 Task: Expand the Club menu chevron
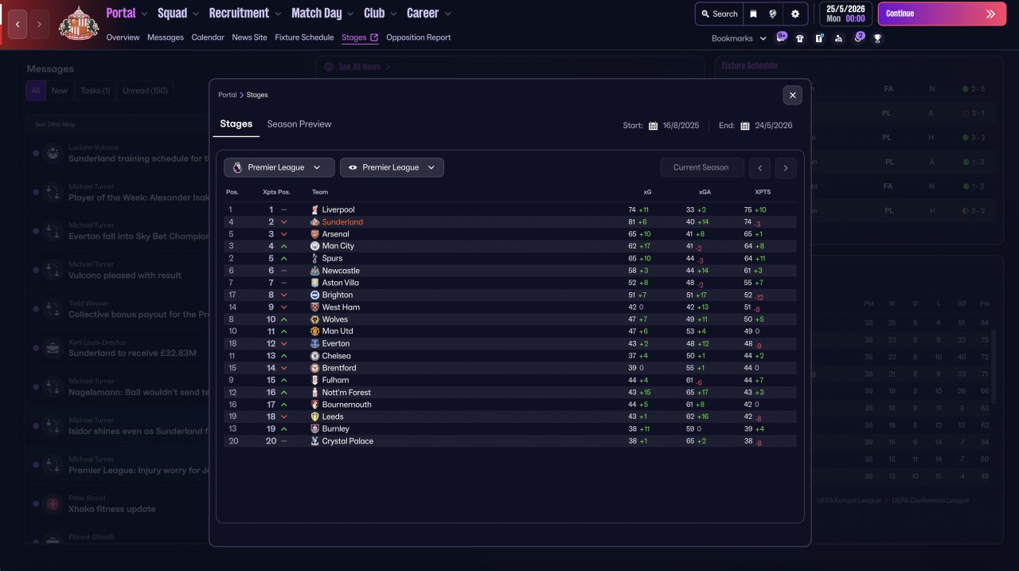(392, 14)
